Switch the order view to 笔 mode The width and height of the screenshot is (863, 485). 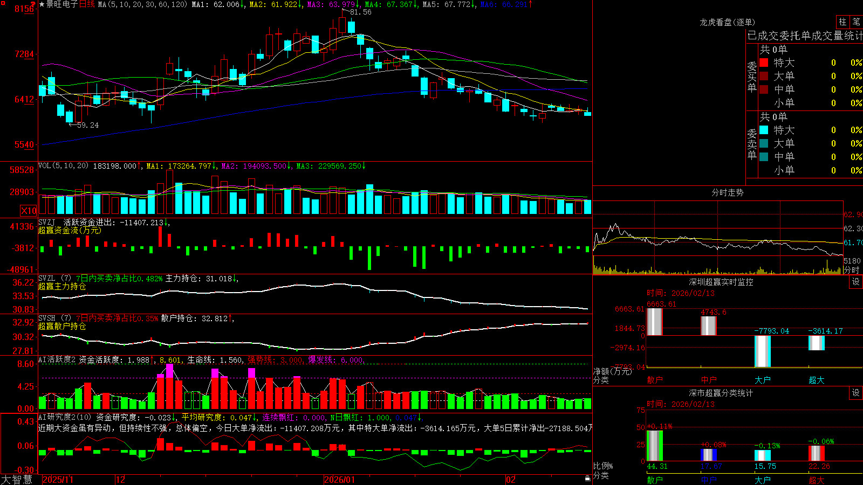[x=856, y=22]
